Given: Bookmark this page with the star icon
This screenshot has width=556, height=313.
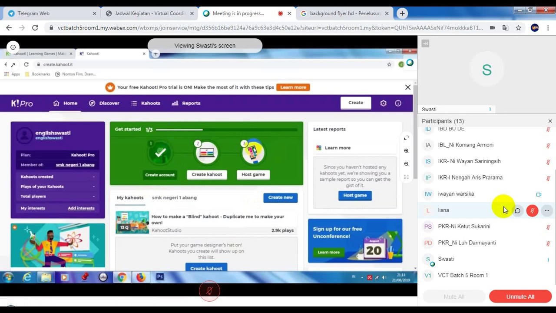Looking at the screenshot, I should (518, 27).
